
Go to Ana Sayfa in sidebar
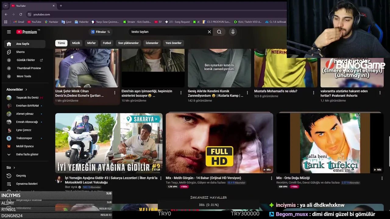(25, 44)
